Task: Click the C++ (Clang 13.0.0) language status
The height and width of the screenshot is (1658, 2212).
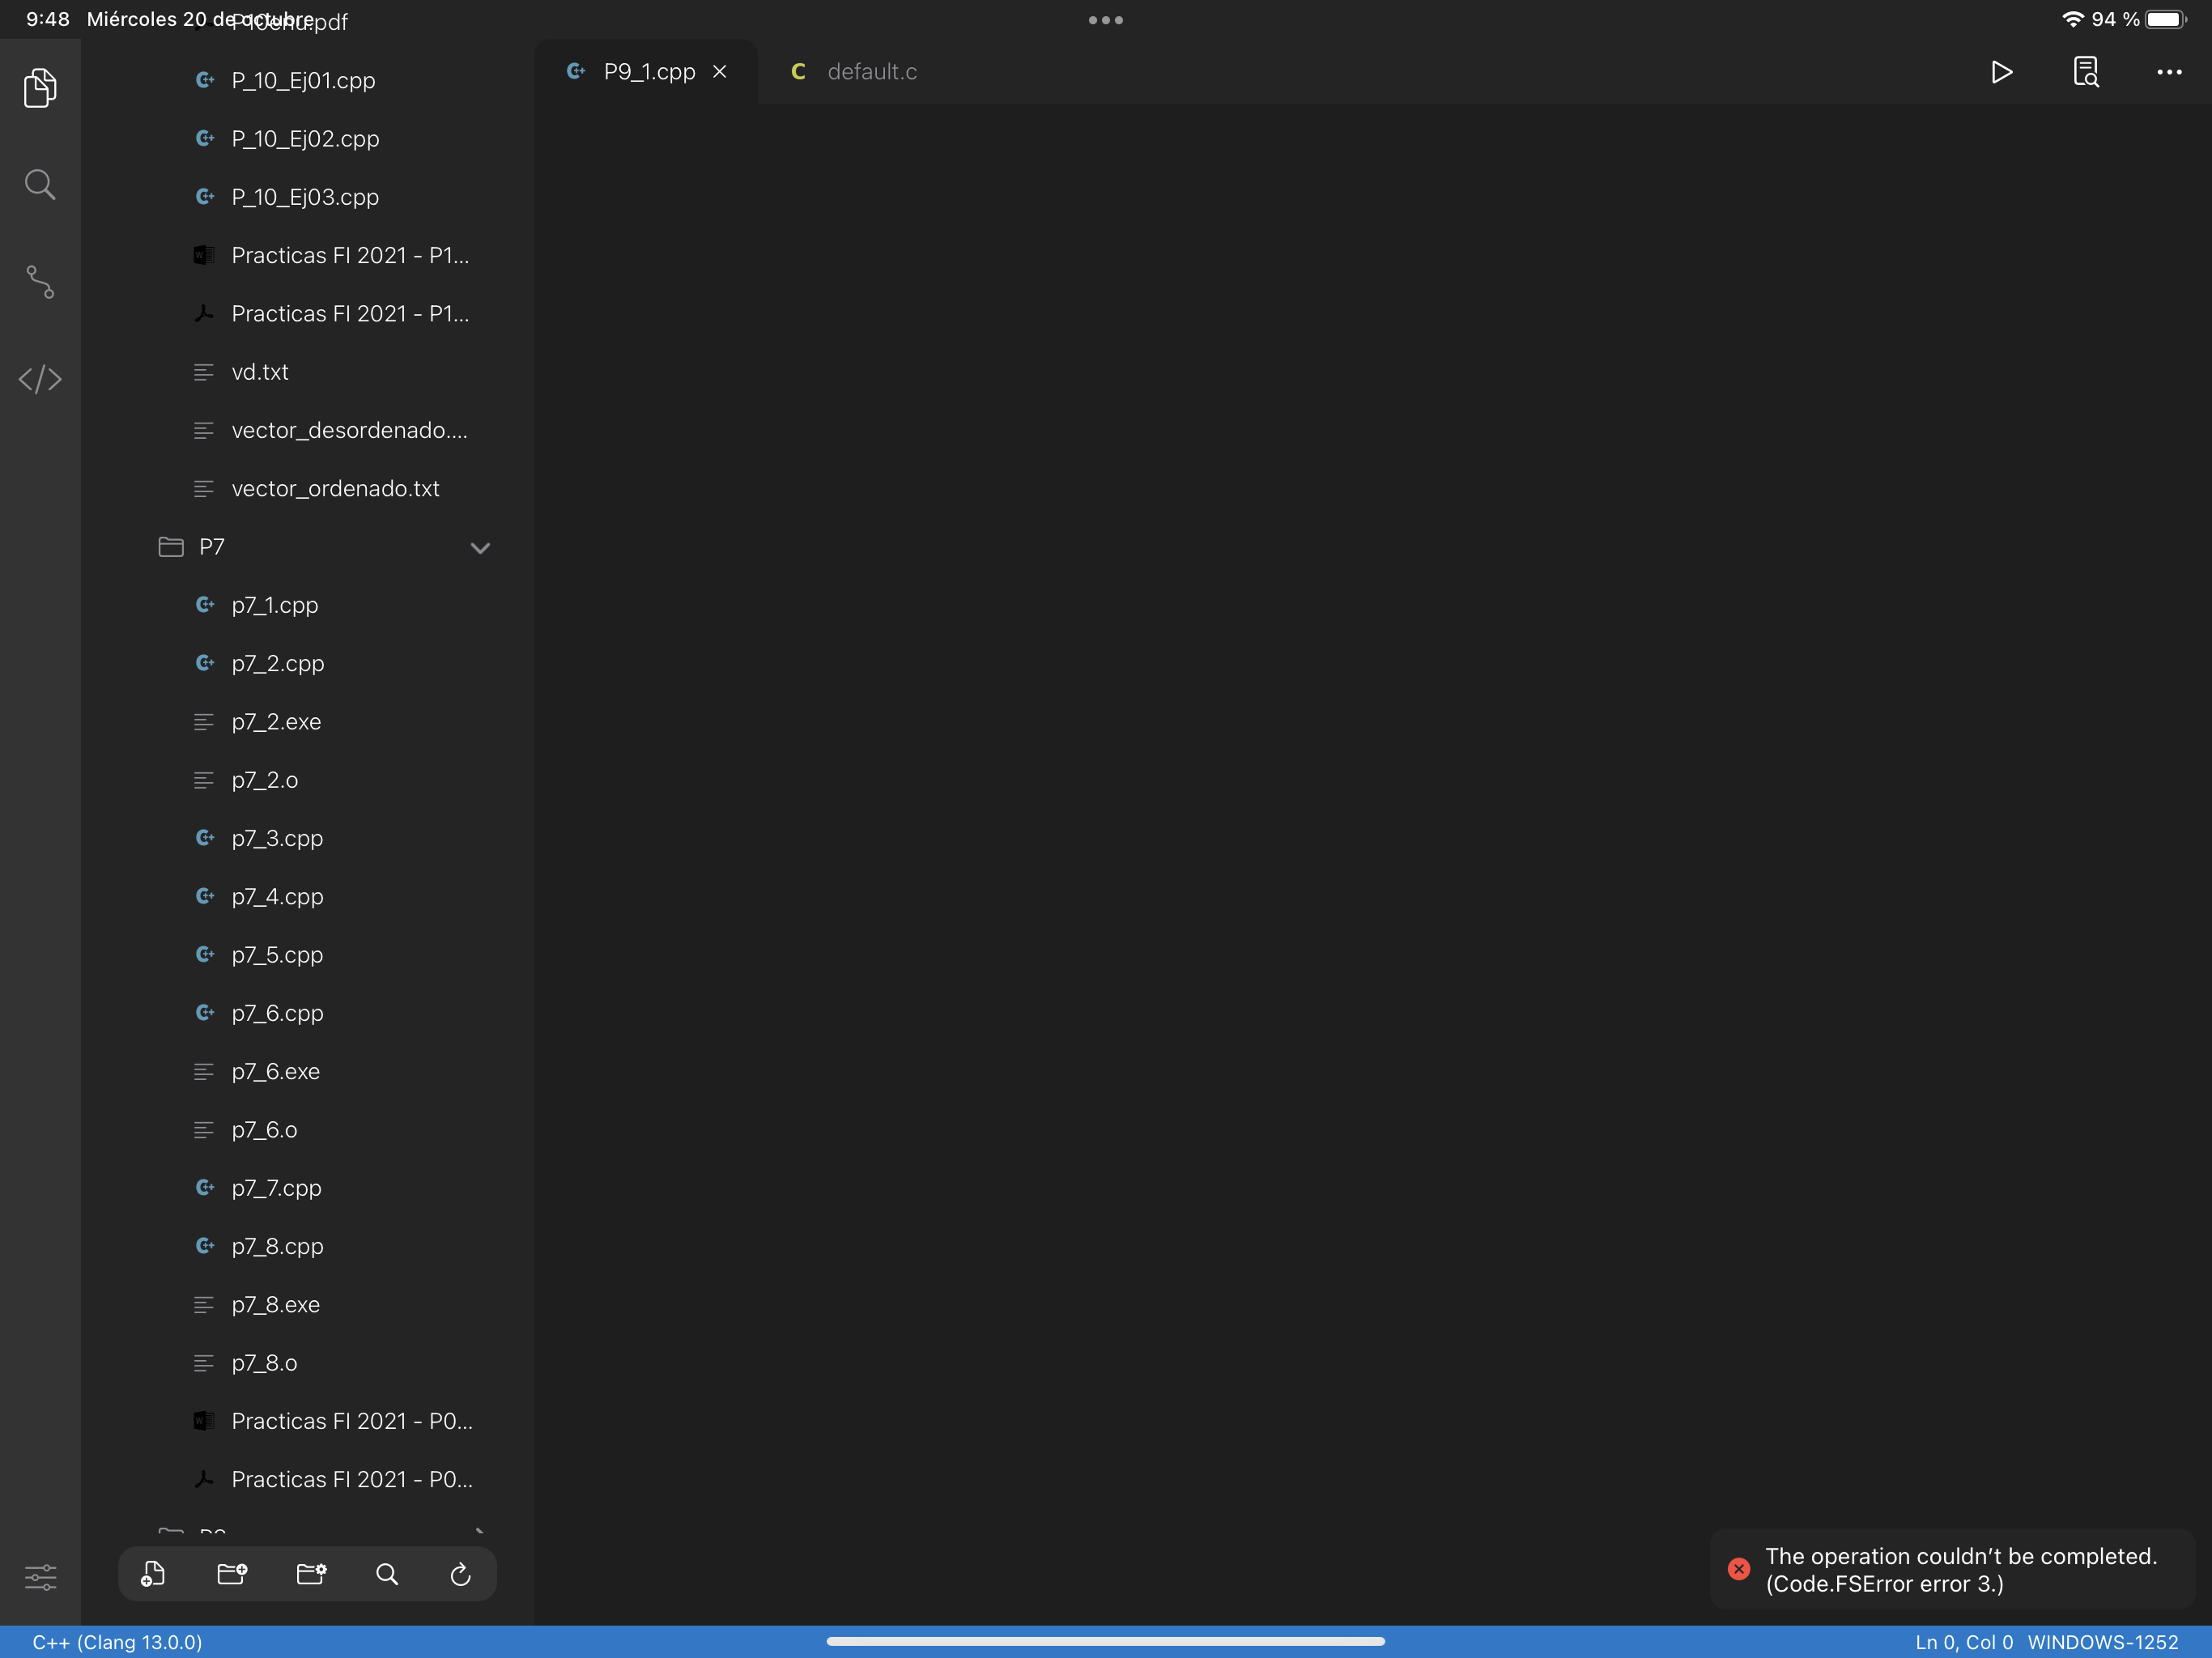Action: pyautogui.click(x=117, y=1642)
